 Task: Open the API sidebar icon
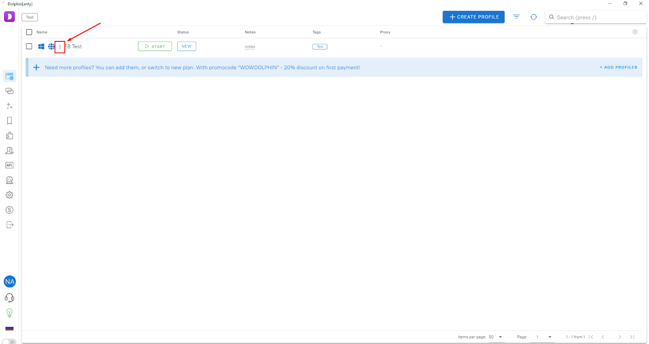pos(10,165)
